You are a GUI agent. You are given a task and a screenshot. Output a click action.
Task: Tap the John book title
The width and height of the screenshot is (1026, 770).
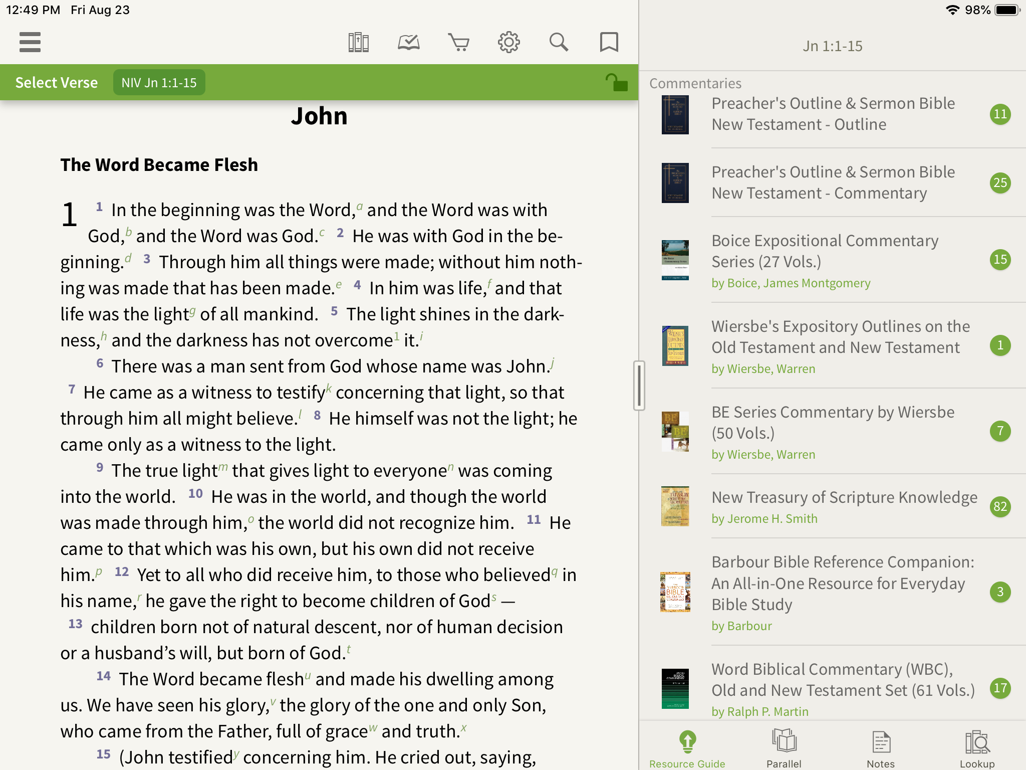(x=319, y=116)
